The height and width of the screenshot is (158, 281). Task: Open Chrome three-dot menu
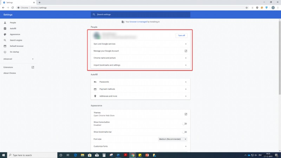(278, 8)
